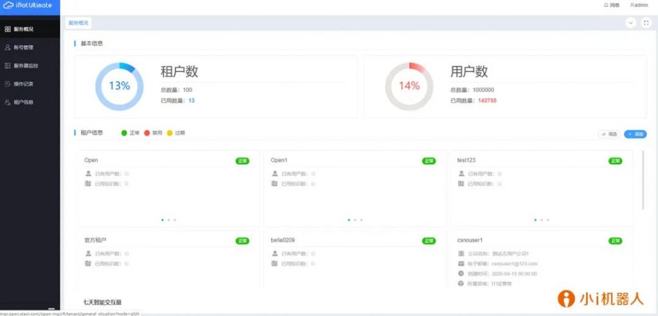Click the 13% tenant usage ring chart

tap(119, 86)
